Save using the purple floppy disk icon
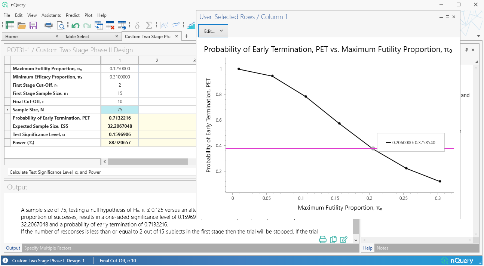484x266 pixels. click(x=33, y=25)
